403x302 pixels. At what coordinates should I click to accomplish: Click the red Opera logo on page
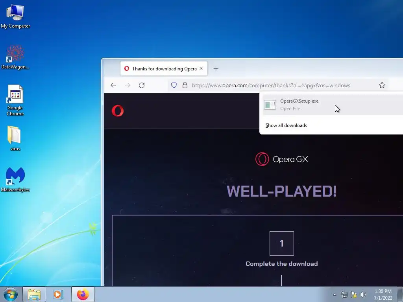coord(118,111)
